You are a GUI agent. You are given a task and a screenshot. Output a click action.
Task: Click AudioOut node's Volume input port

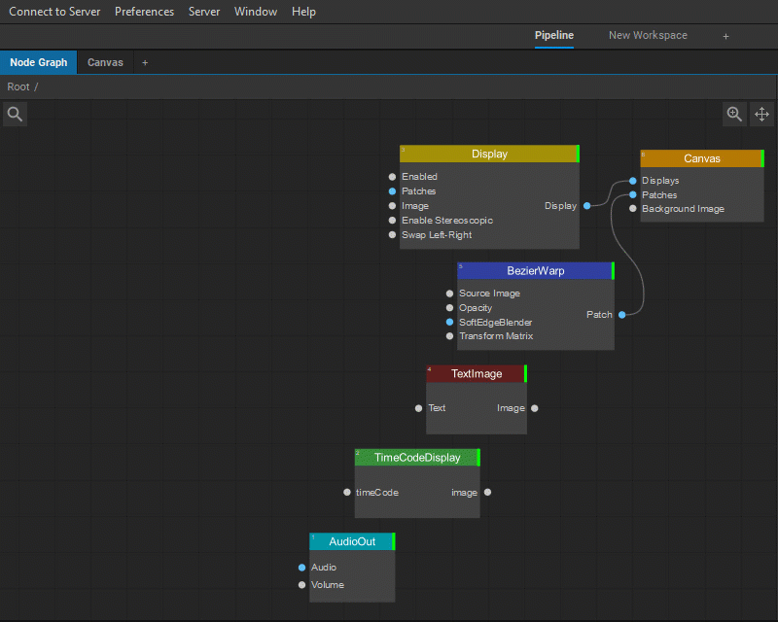pos(301,585)
